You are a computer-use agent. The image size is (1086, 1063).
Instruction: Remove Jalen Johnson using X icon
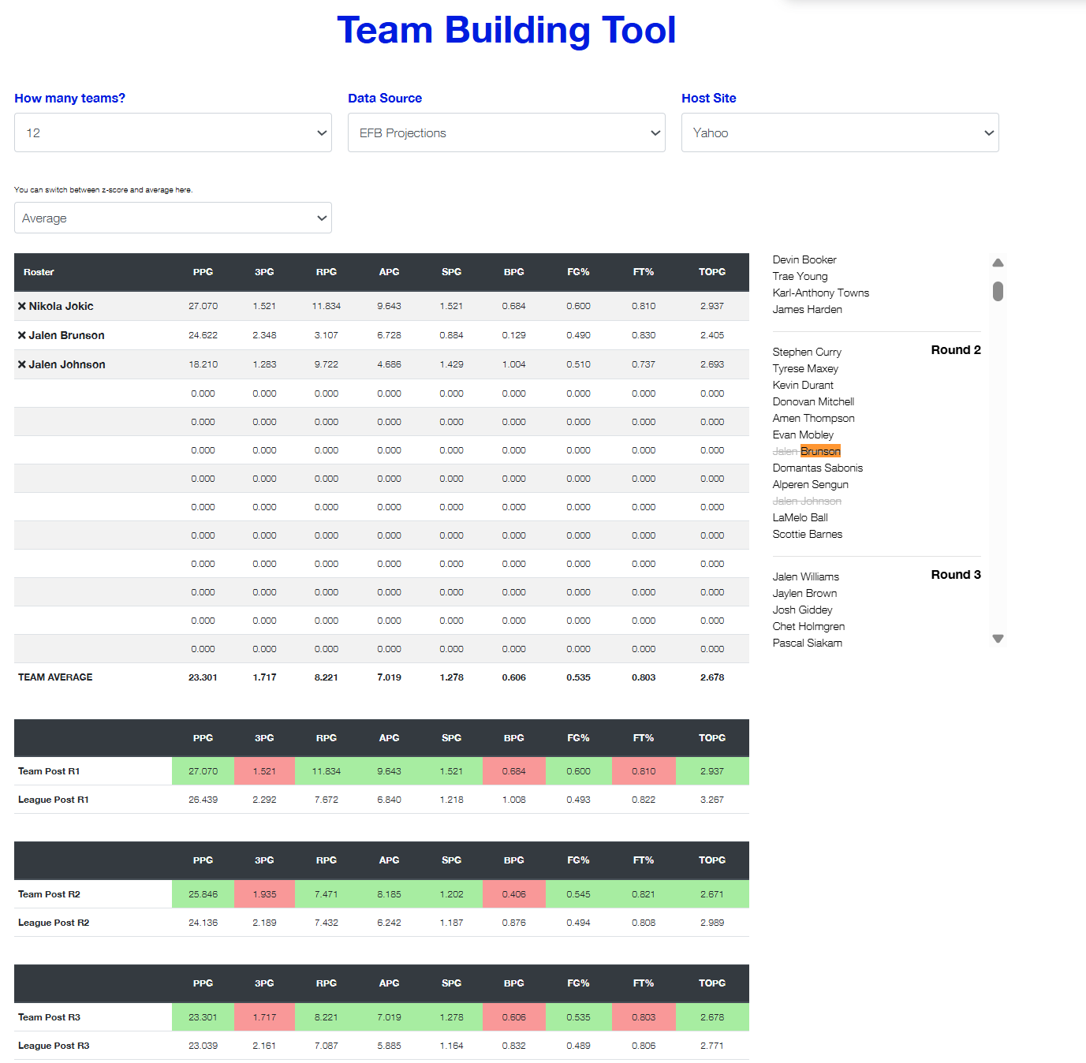(x=22, y=364)
